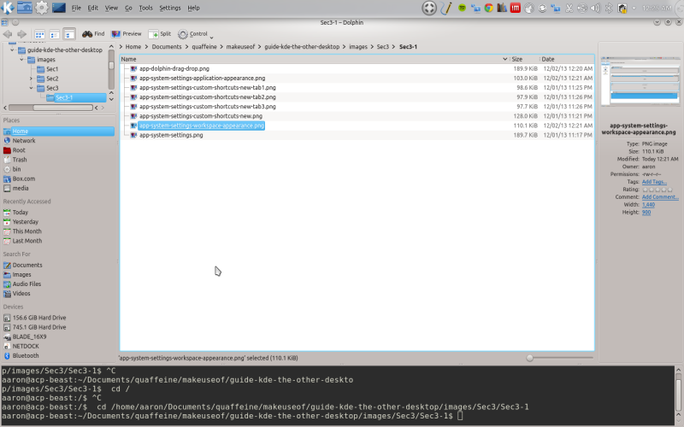Open the Control dropdown menu

[x=196, y=34]
